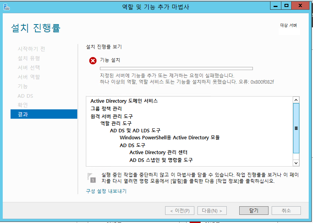Click the error code text 0x800f082f
313x223 pixels.
pos(262,82)
